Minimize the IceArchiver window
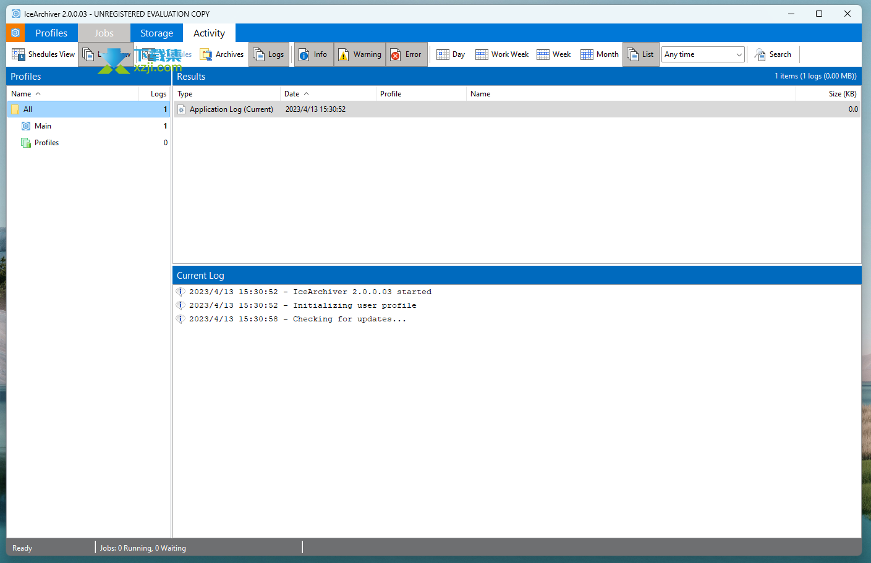The height and width of the screenshot is (563, 871). tap(791, 14)
